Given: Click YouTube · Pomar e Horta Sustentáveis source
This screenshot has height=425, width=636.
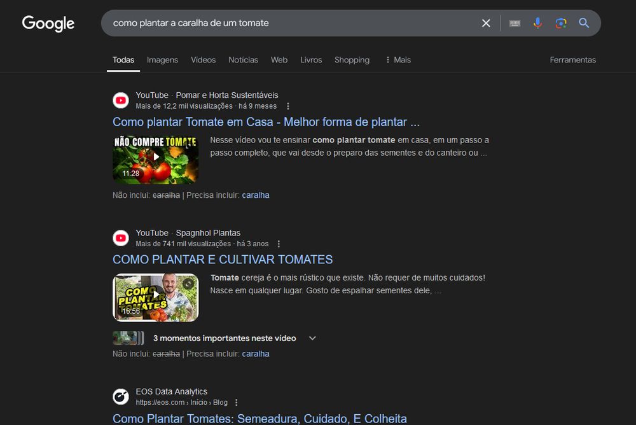Looking at the screenshot, I should coord(207,95).
